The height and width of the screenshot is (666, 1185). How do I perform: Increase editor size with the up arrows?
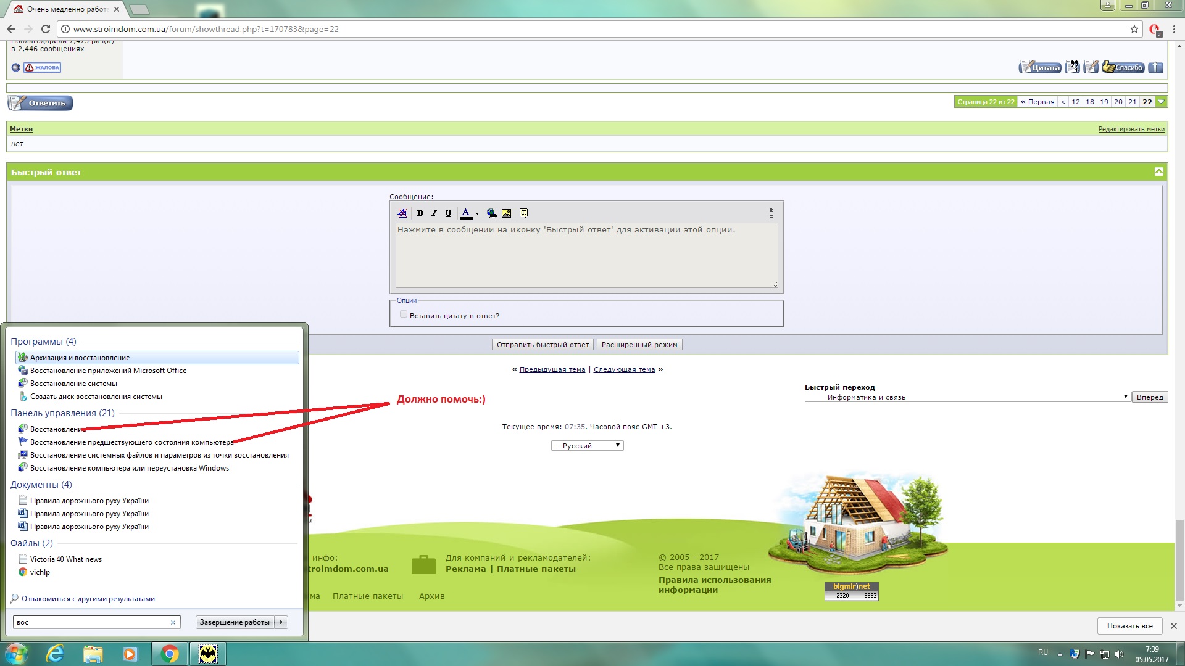(x=771, y=210)
